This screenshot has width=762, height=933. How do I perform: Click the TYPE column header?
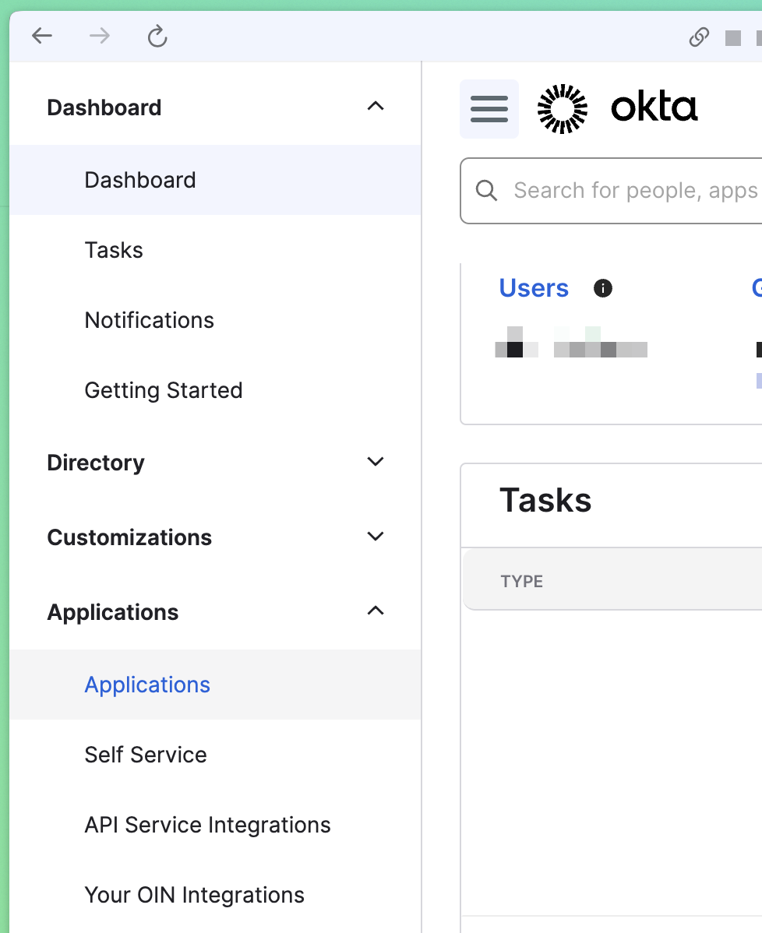(521, 581)
